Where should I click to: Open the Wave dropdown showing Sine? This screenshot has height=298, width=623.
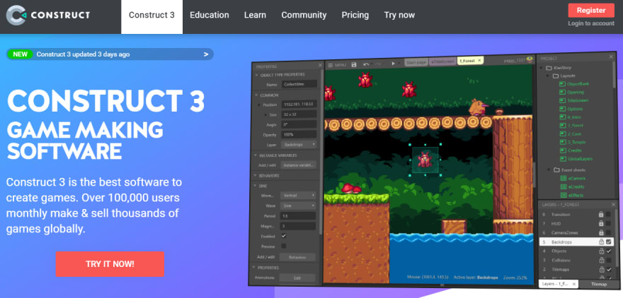click(x=298, y=205)
